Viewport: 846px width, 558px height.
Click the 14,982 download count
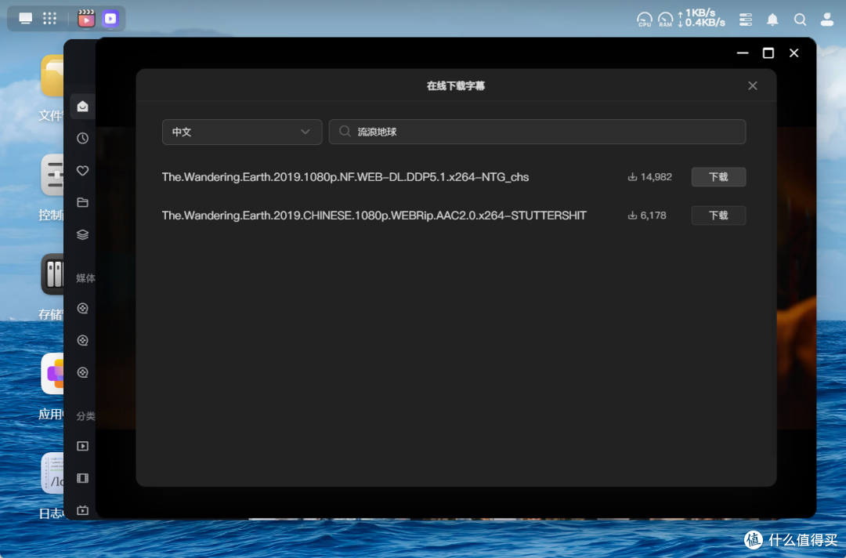[x=649, y=177]
